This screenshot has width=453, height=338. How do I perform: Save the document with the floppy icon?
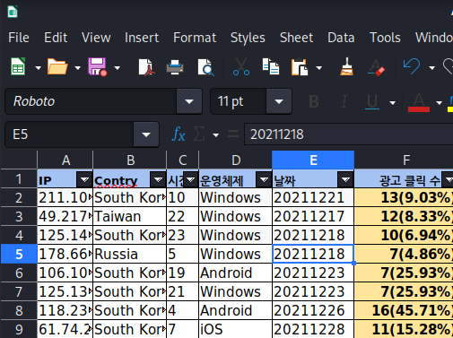tap(97, 66)
